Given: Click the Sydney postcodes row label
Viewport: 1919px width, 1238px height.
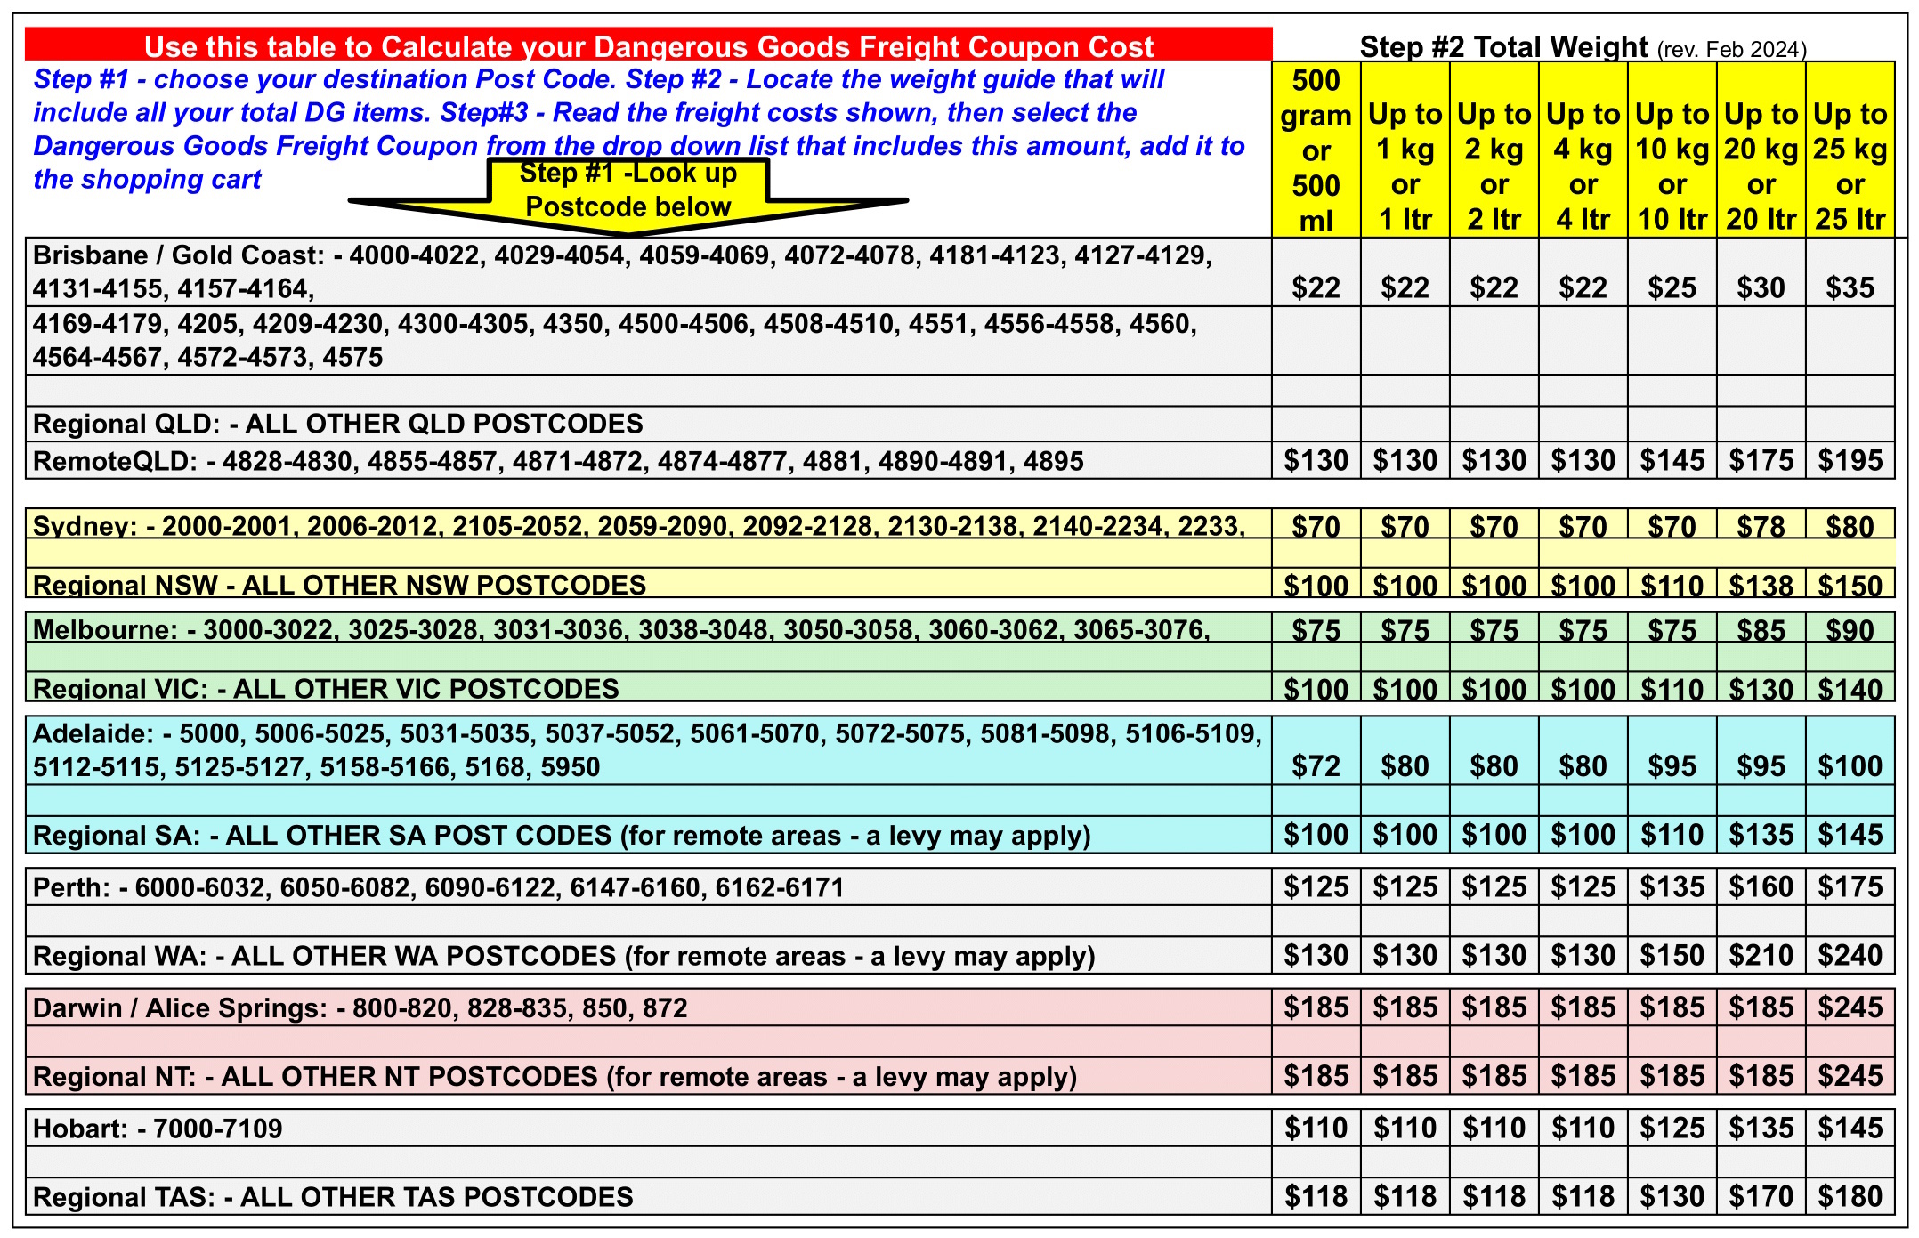Looking at the screenshot, I should [x=637, y=526].
